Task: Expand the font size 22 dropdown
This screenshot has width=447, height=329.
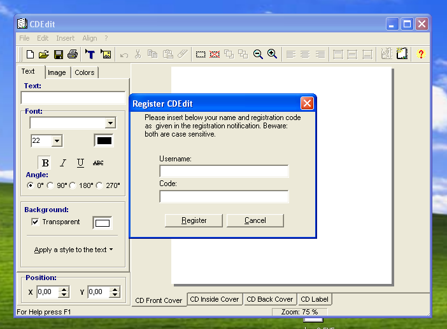Action: [x=57, y=141]
